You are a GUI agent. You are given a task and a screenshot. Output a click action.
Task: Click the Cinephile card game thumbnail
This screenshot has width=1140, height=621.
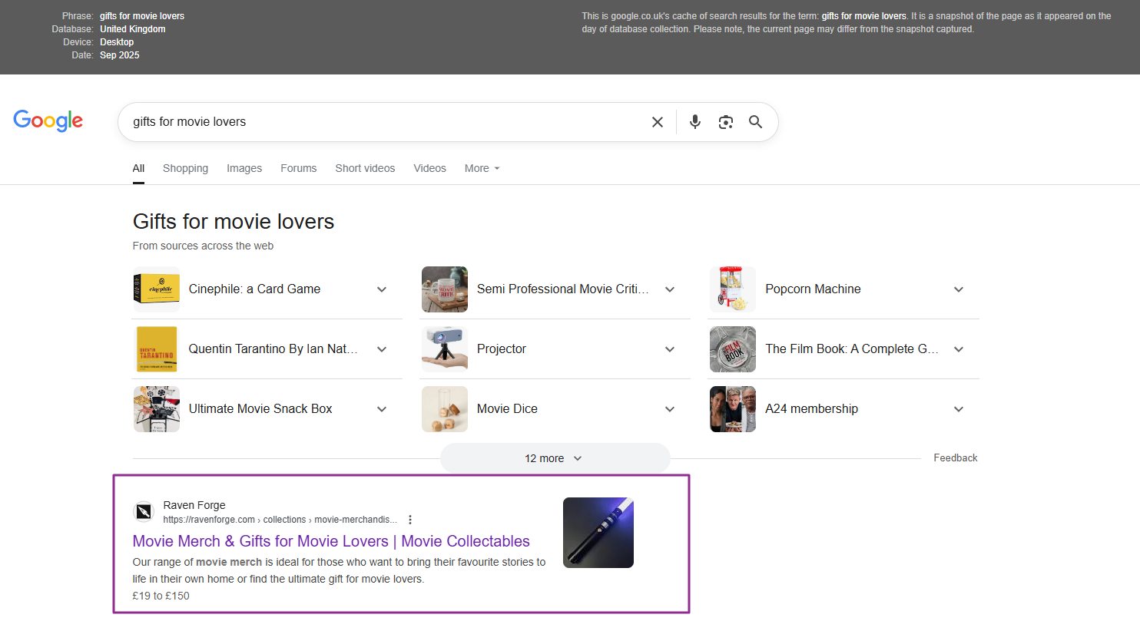(x=157, y=289)
